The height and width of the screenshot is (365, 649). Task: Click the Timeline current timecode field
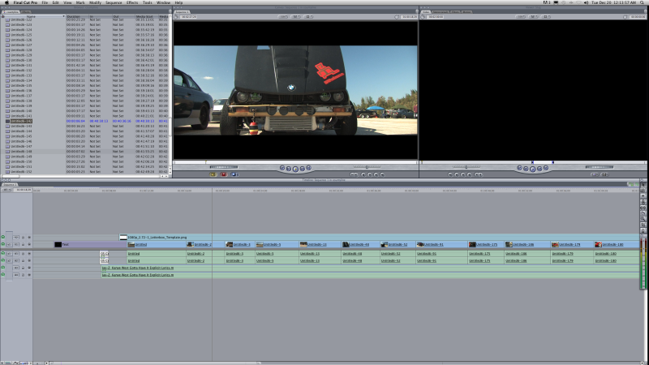click(23, 190)
